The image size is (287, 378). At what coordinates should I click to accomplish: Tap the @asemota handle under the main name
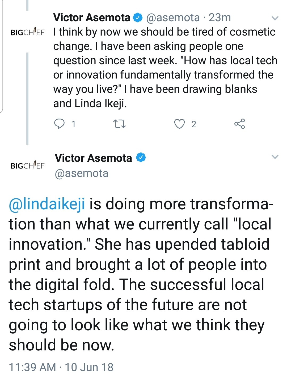pyautogui.click(x=82, y=173)
